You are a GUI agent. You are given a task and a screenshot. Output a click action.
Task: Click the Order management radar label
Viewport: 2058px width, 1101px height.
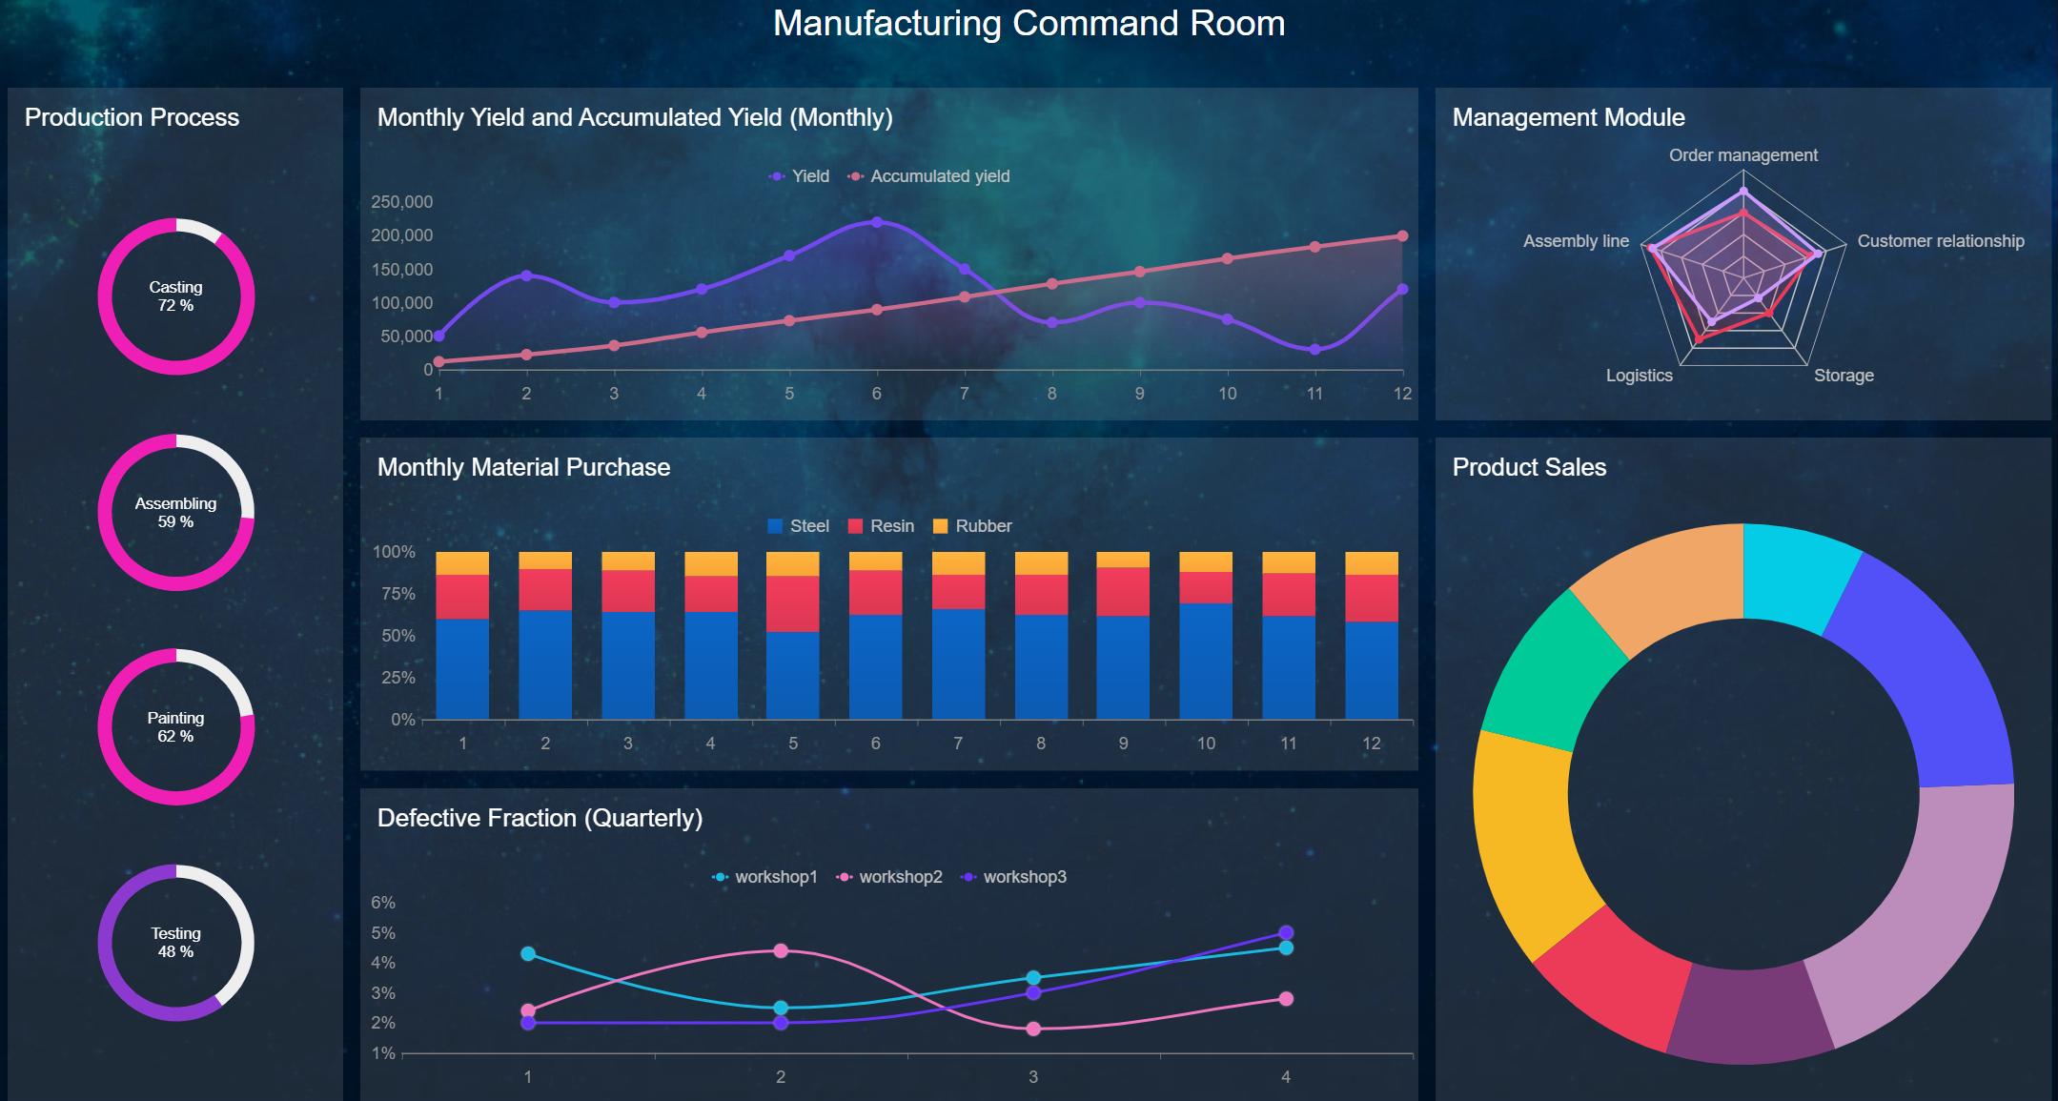coord(1742,155)
